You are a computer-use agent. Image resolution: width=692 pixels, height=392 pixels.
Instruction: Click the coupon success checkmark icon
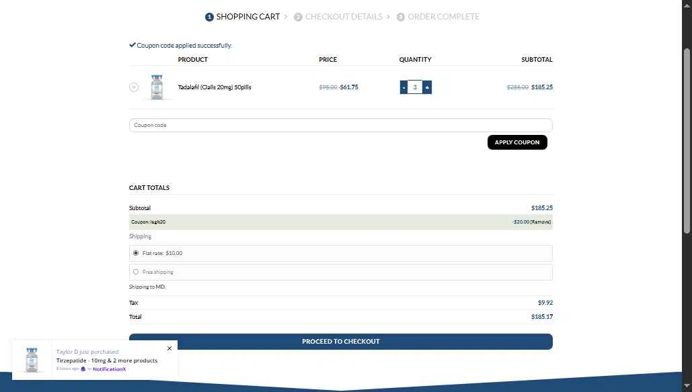coord(132,45)
